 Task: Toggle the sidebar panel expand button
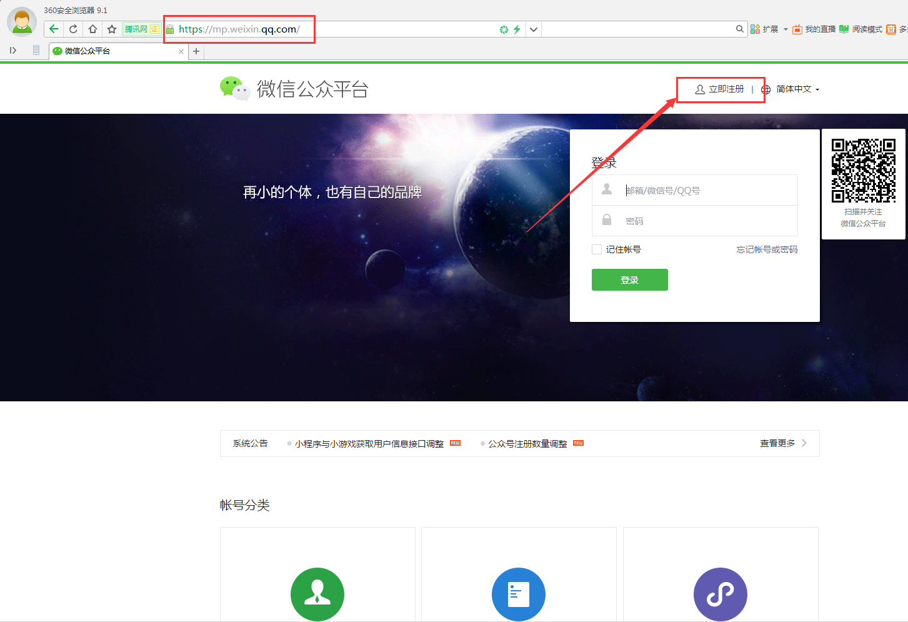[13, 51]
